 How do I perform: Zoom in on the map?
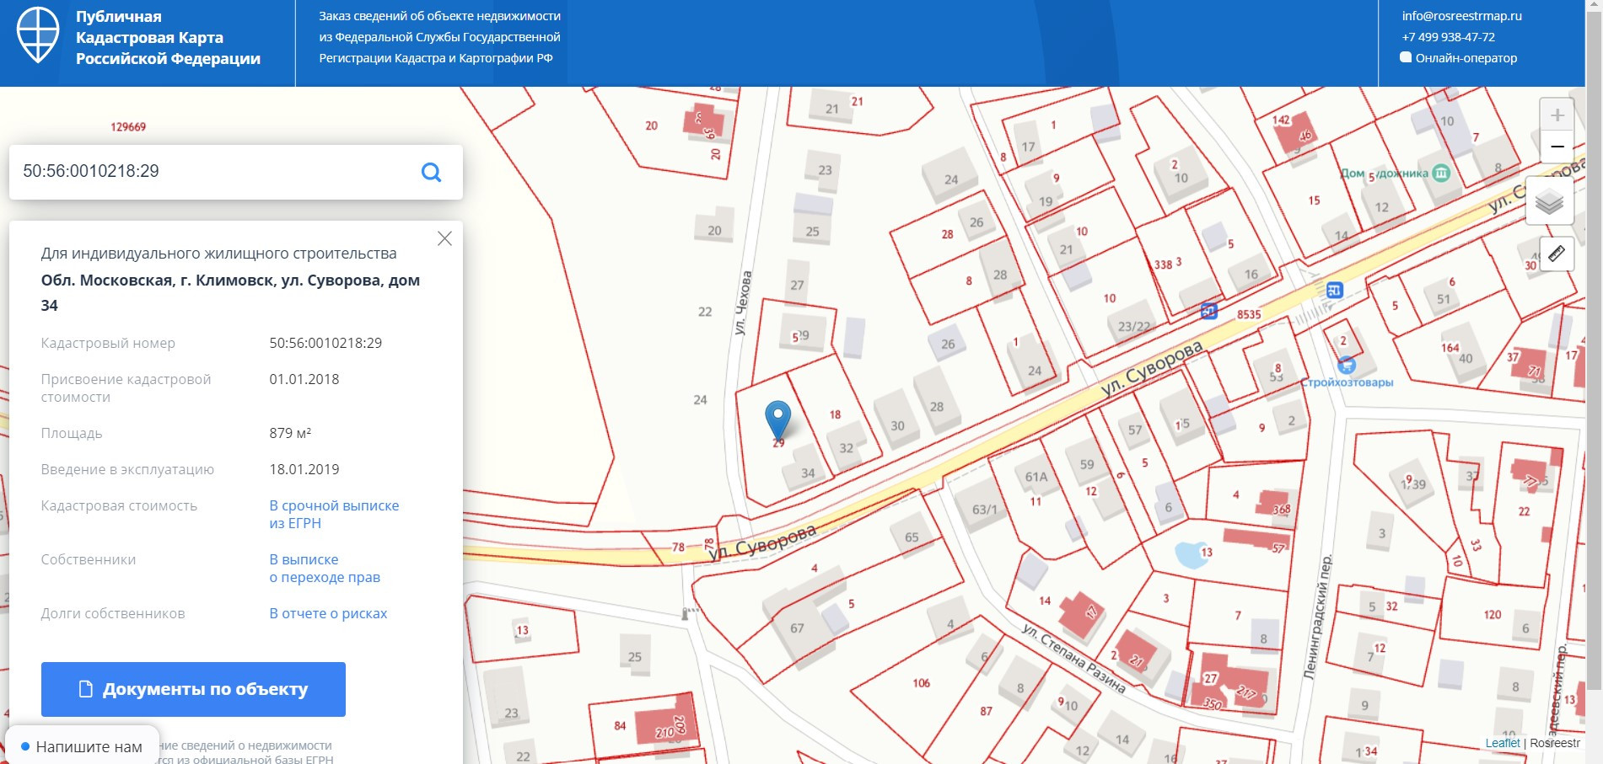pyautogui.click(x=1557, y=115)
